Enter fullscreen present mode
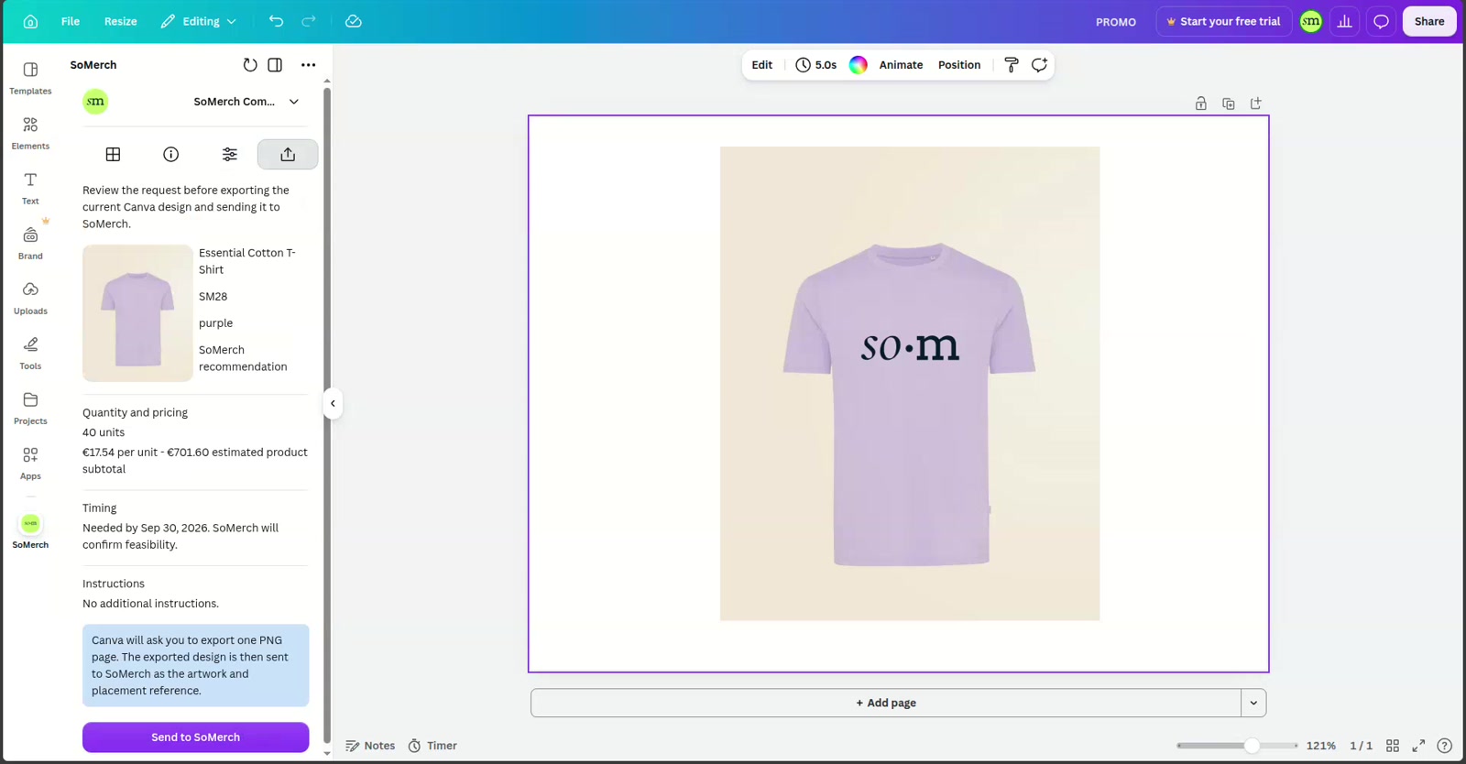This screenshot has width=1466, height=764. click(x=1418, y=746)
